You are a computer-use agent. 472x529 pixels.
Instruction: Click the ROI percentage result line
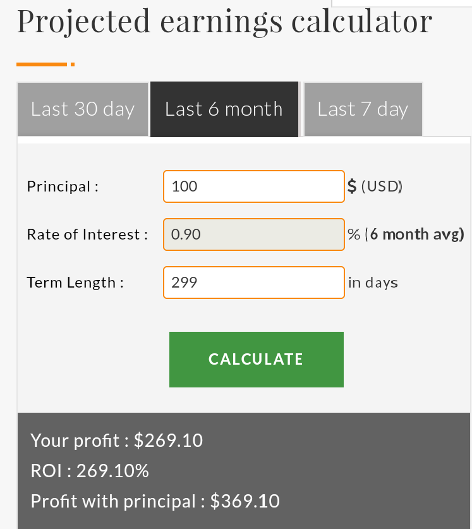[90, 471]
